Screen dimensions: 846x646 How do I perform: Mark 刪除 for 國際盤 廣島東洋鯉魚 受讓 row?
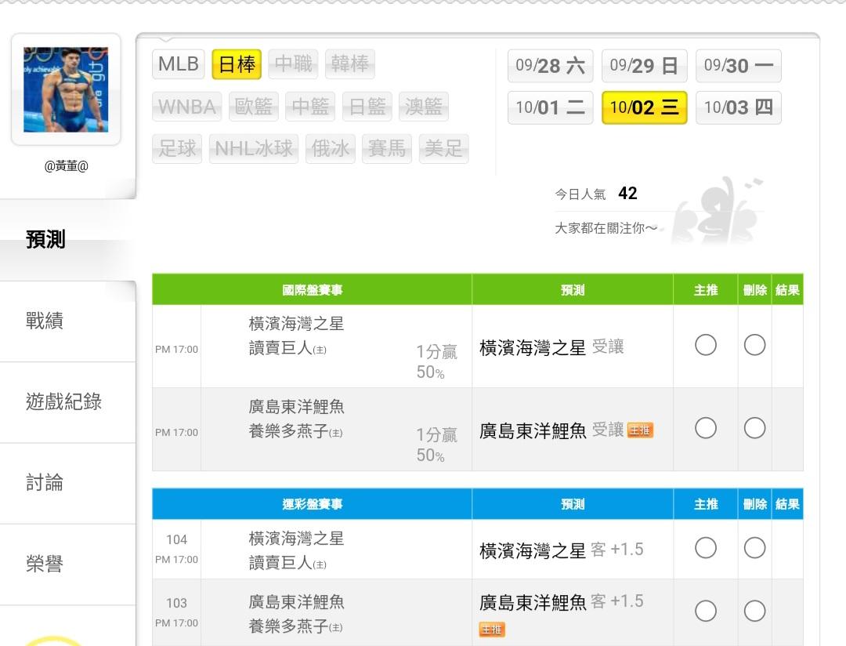tap(755, 428)
